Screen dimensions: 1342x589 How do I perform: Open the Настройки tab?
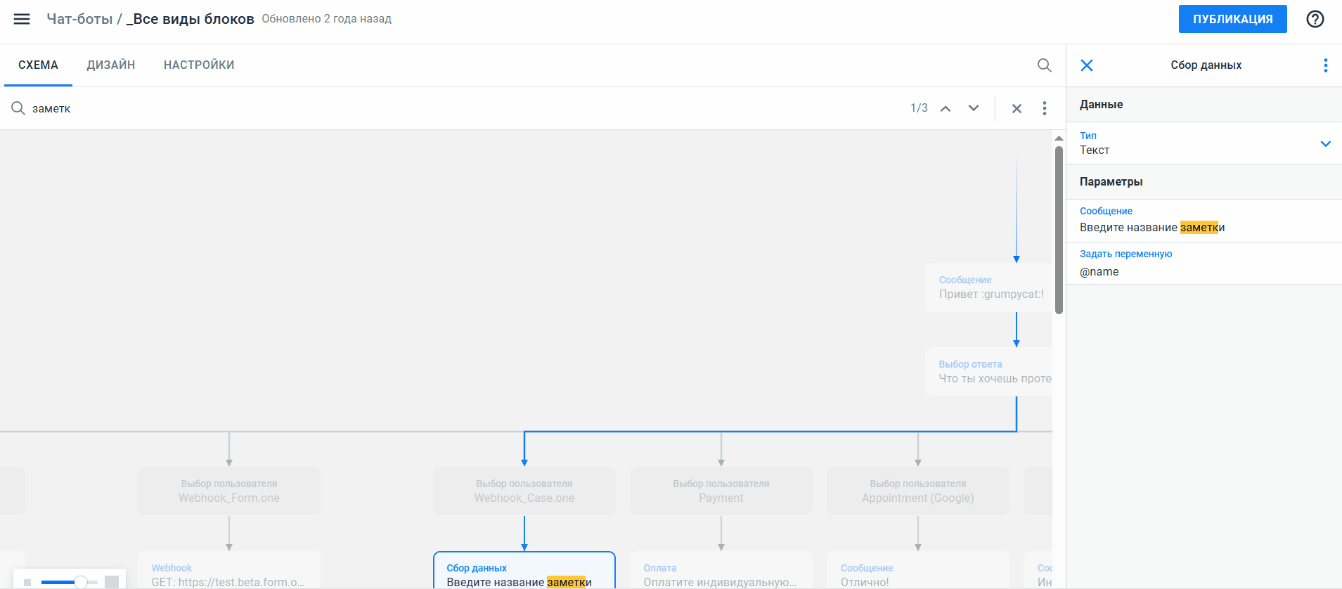point(199,65)
